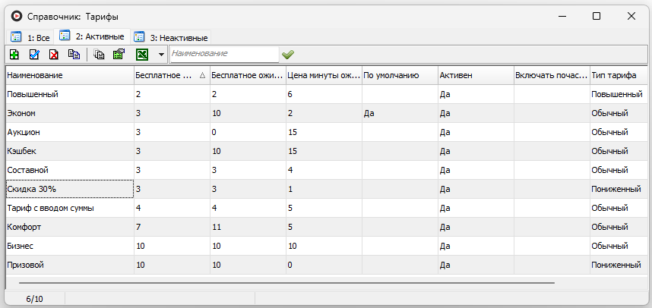Open the dropdown arrow beside Excel icon
Screen dimensions: 652x308
coord(161,55)
